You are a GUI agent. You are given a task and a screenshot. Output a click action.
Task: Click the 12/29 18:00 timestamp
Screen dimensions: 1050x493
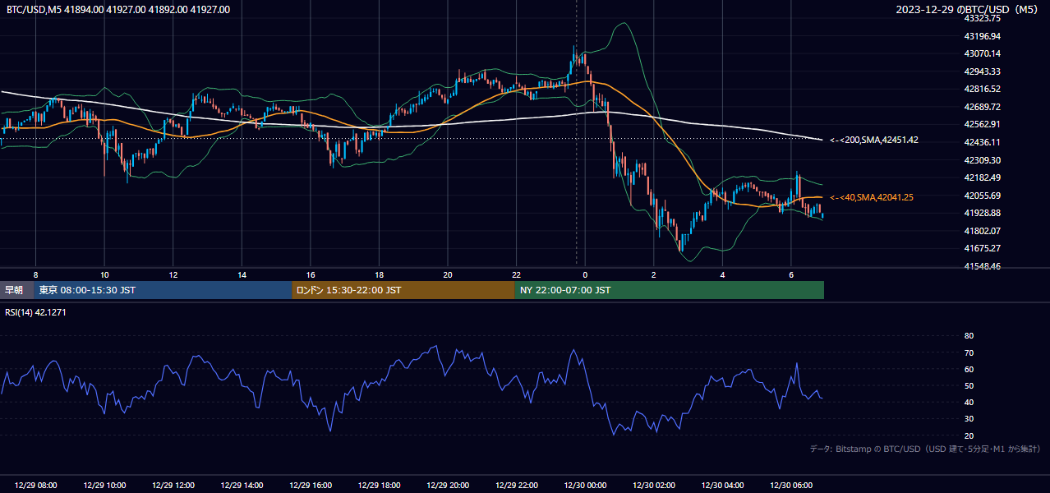point(379,486)
